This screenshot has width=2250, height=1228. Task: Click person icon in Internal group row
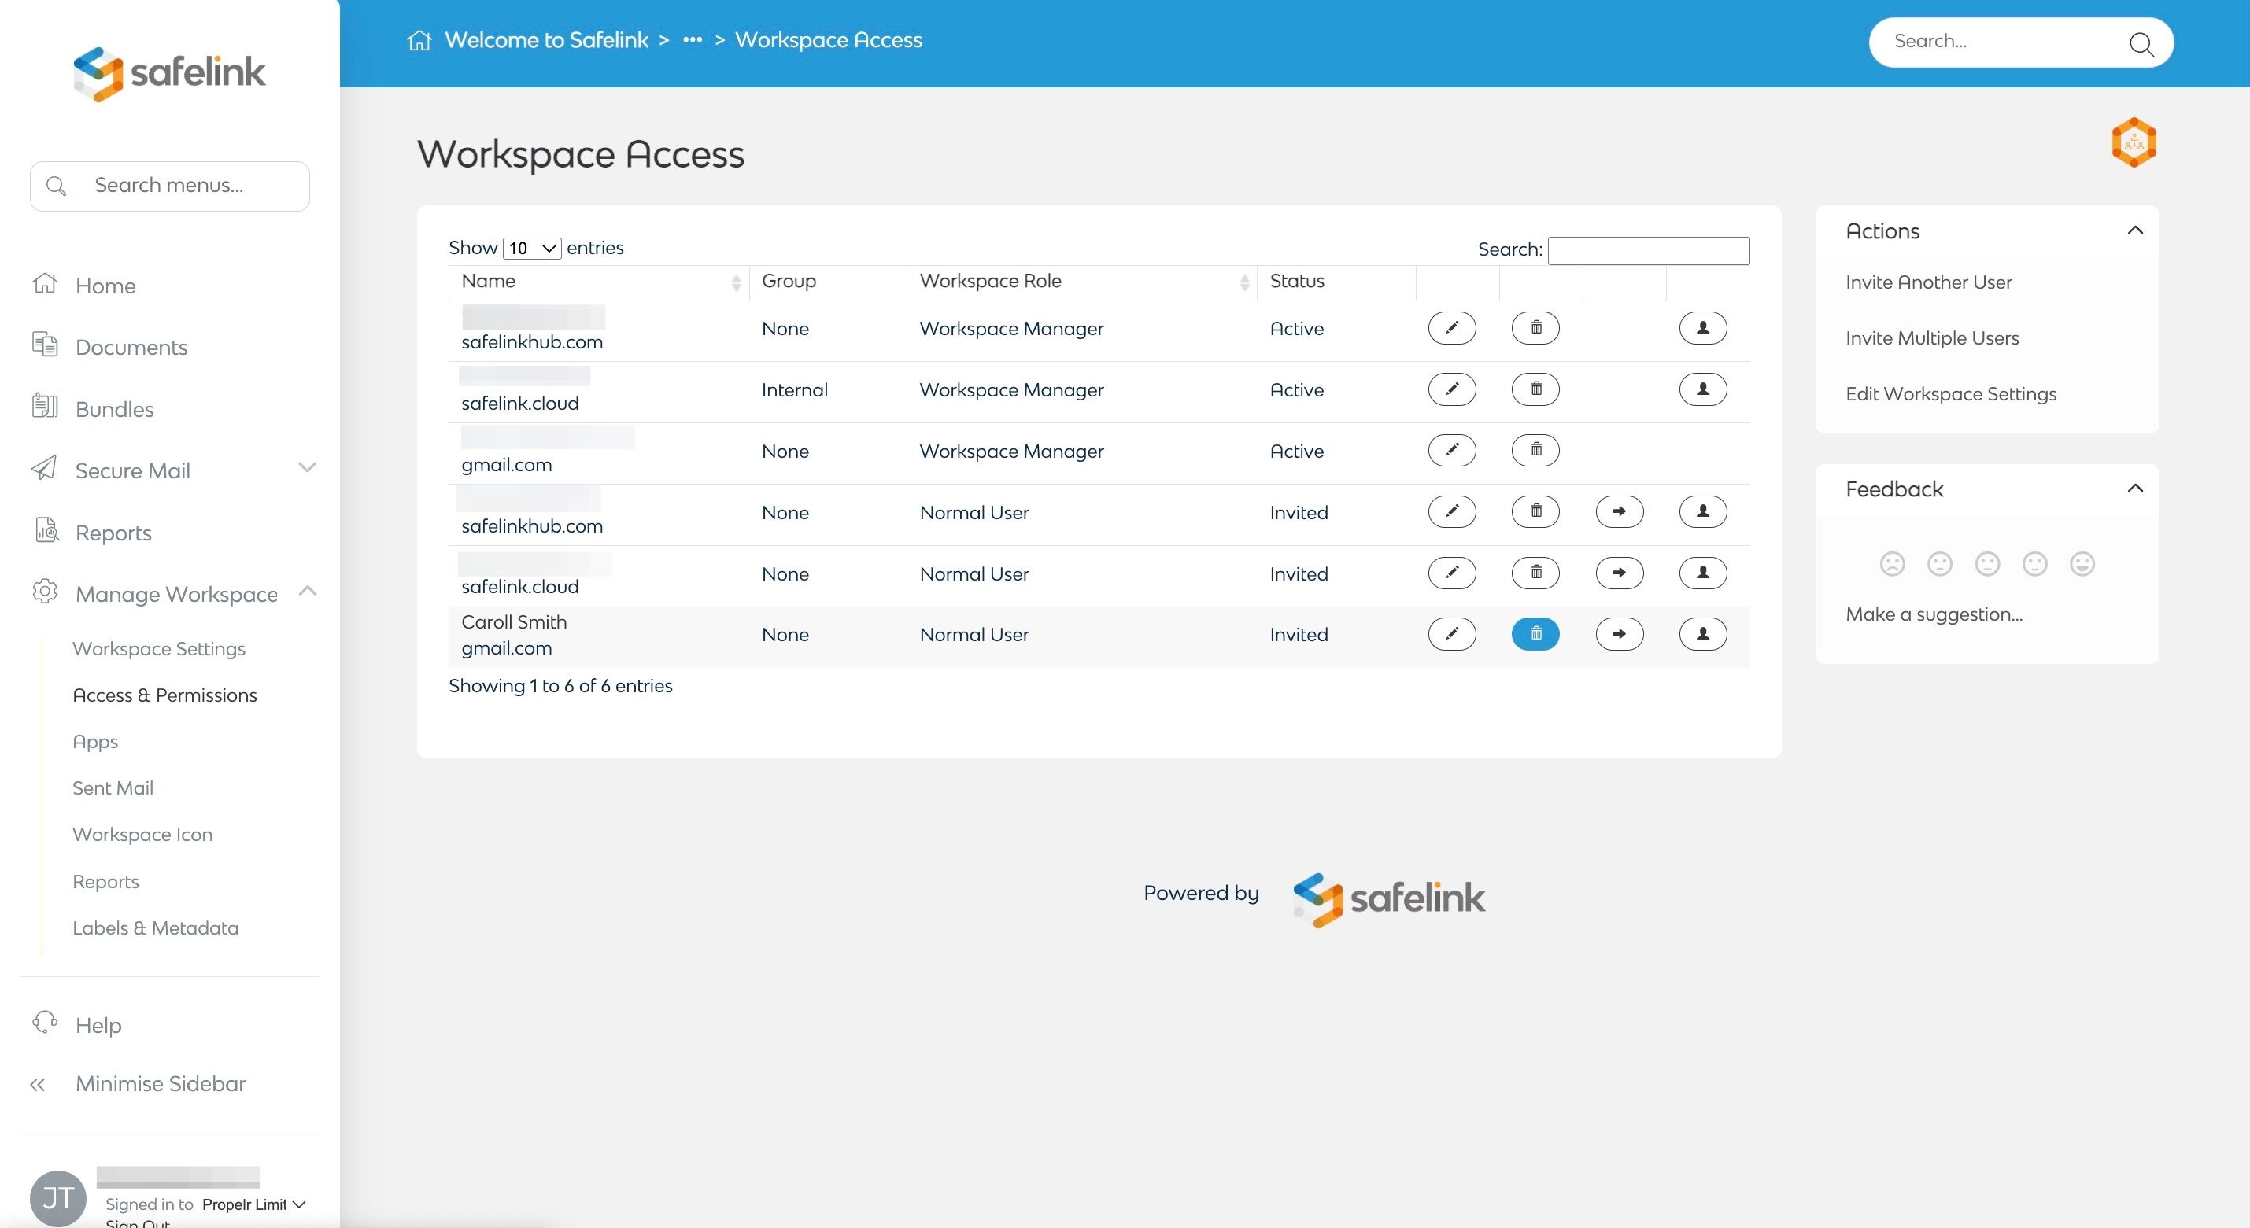pos(1702,389)
